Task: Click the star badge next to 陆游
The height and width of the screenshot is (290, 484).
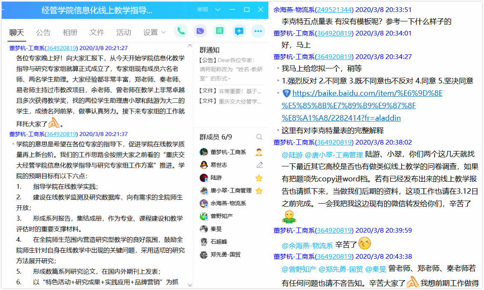Action: (259, 178)
